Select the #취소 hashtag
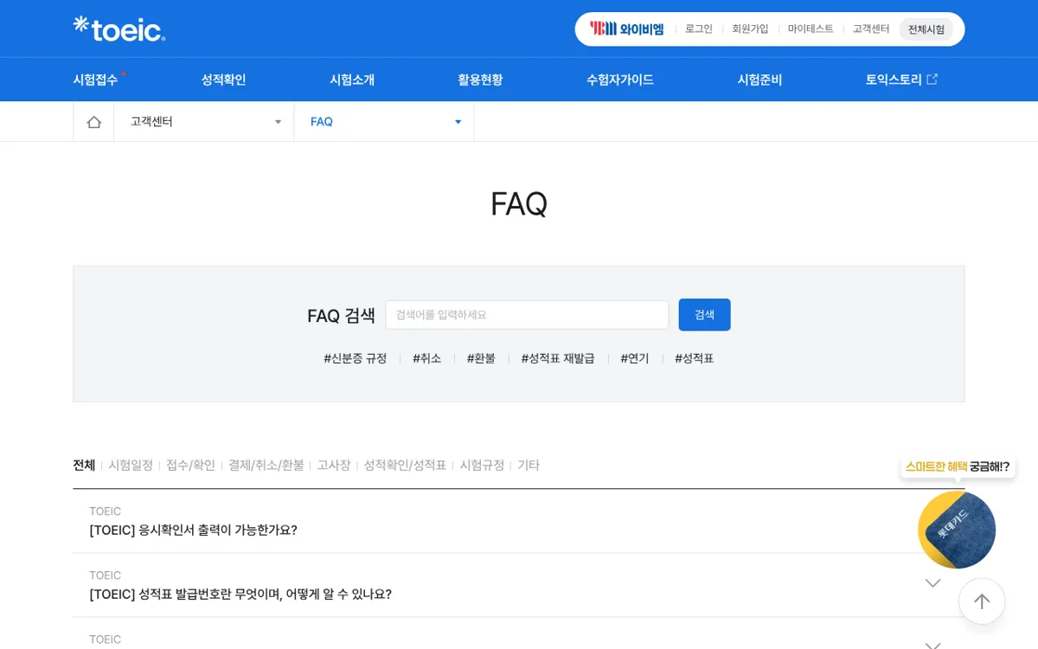This screenshot has width=1038, height=649. [427, 358]
